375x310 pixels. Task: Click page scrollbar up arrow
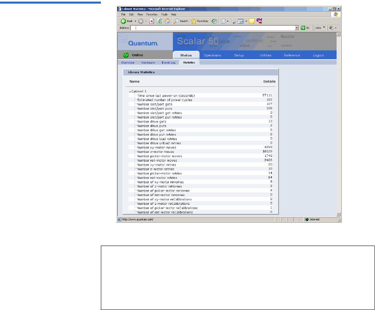tap(339, 34)
